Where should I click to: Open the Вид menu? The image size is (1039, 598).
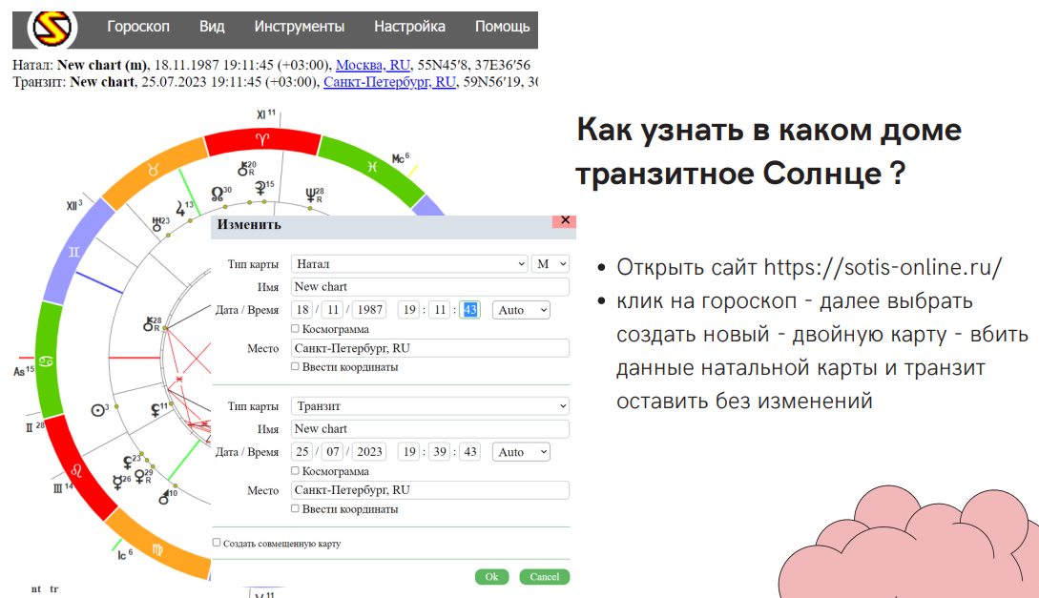pos(212,27)
